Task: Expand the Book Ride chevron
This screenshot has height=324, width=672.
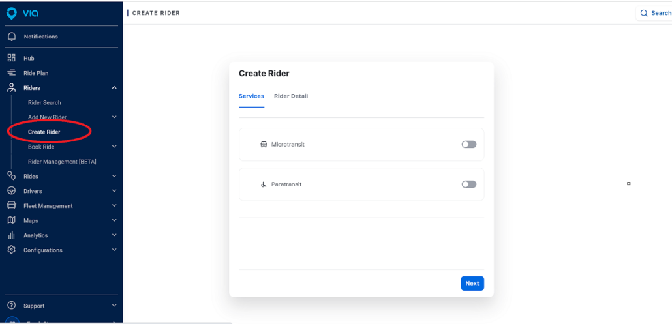Action: coord(114,147)
